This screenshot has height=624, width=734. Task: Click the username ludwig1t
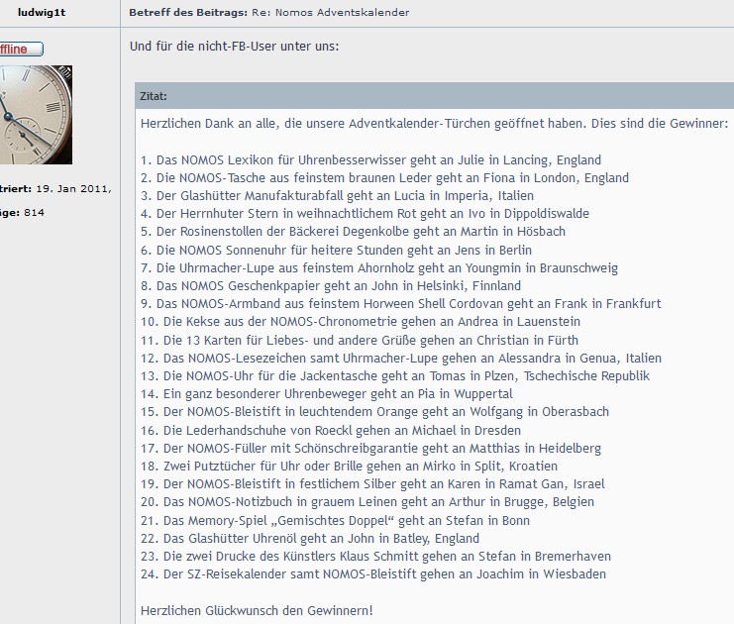(x=42, y=13)
